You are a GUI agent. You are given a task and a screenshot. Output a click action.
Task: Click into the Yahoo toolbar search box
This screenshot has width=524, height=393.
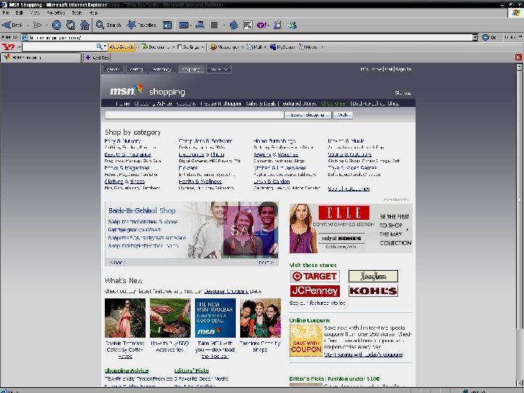click(x=58, y=47)
